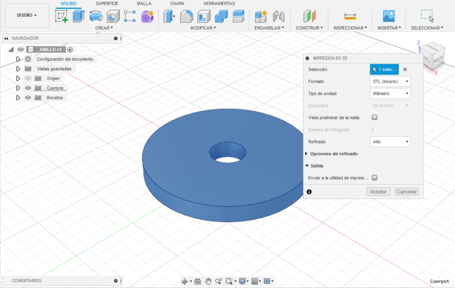455x288 pixels.
Task: Toggle visibility of ANILLO v1 component
Action: [21, 49]
